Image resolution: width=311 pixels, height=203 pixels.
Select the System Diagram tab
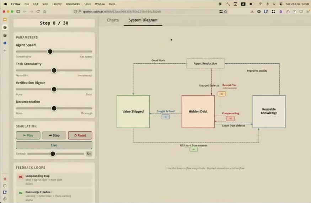pyautogui.click(x=143, y=20)
